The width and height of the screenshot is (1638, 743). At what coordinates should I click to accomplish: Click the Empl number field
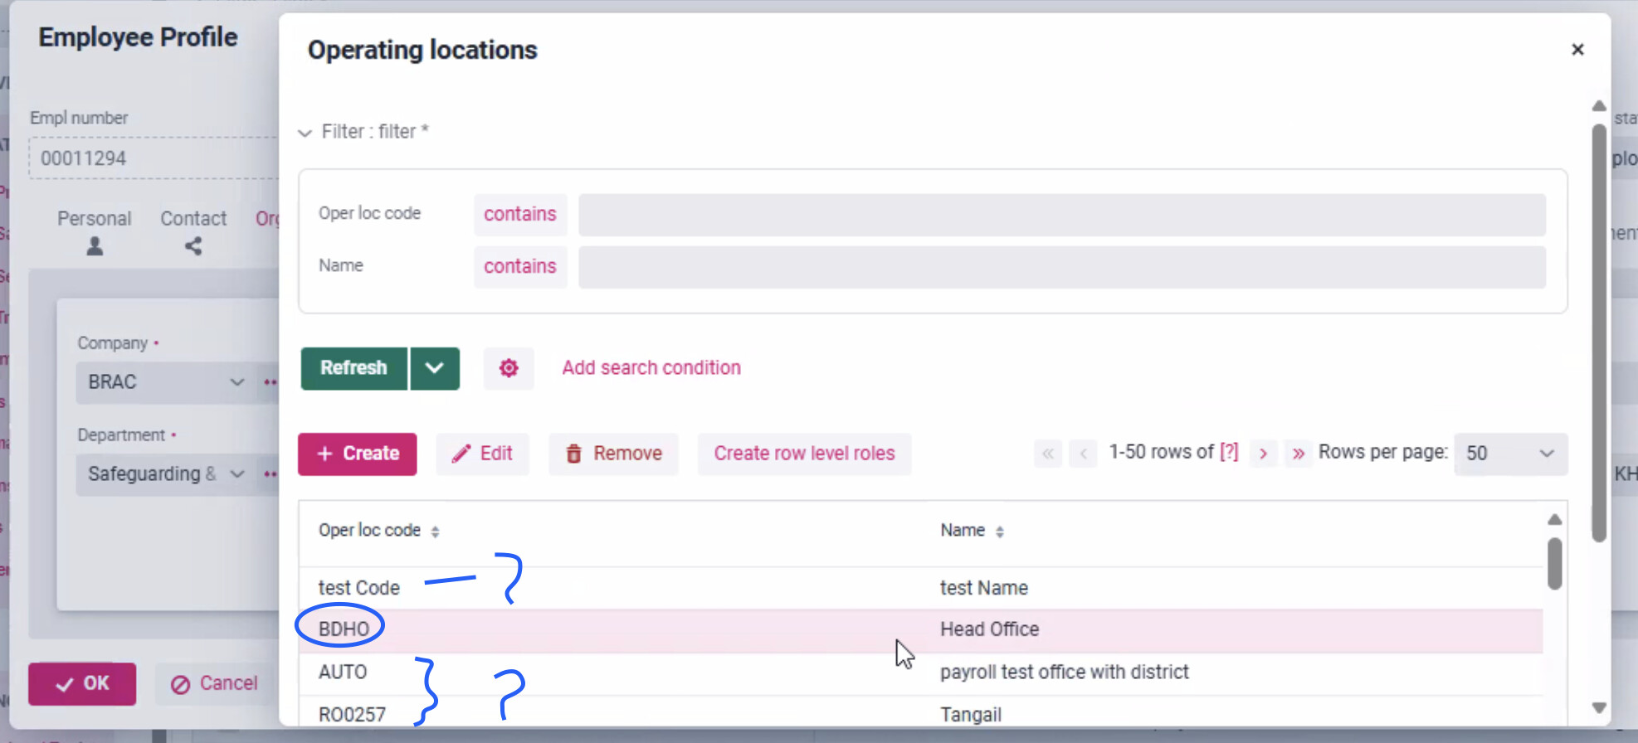[x=154, y=158]
